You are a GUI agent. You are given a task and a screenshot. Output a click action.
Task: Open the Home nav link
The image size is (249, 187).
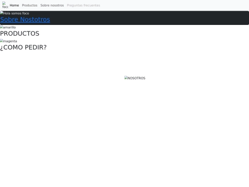click(14, 5)
